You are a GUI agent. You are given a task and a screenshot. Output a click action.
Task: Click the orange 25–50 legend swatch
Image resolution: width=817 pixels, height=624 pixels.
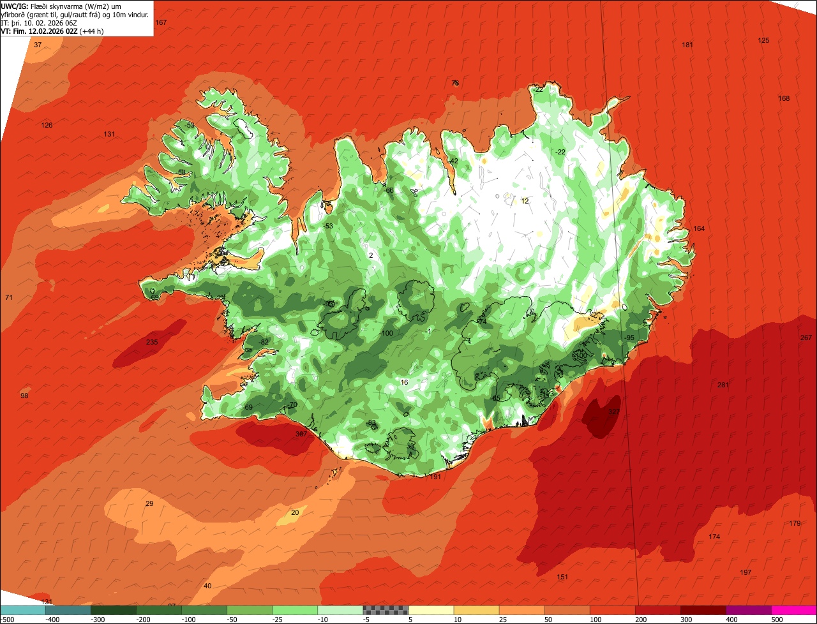pyautogui.click(x=522, y=610)
